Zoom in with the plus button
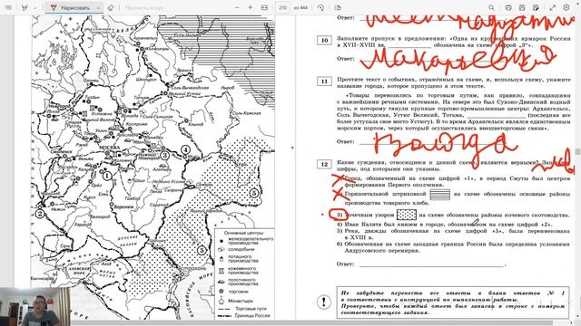 pos(251,7)
